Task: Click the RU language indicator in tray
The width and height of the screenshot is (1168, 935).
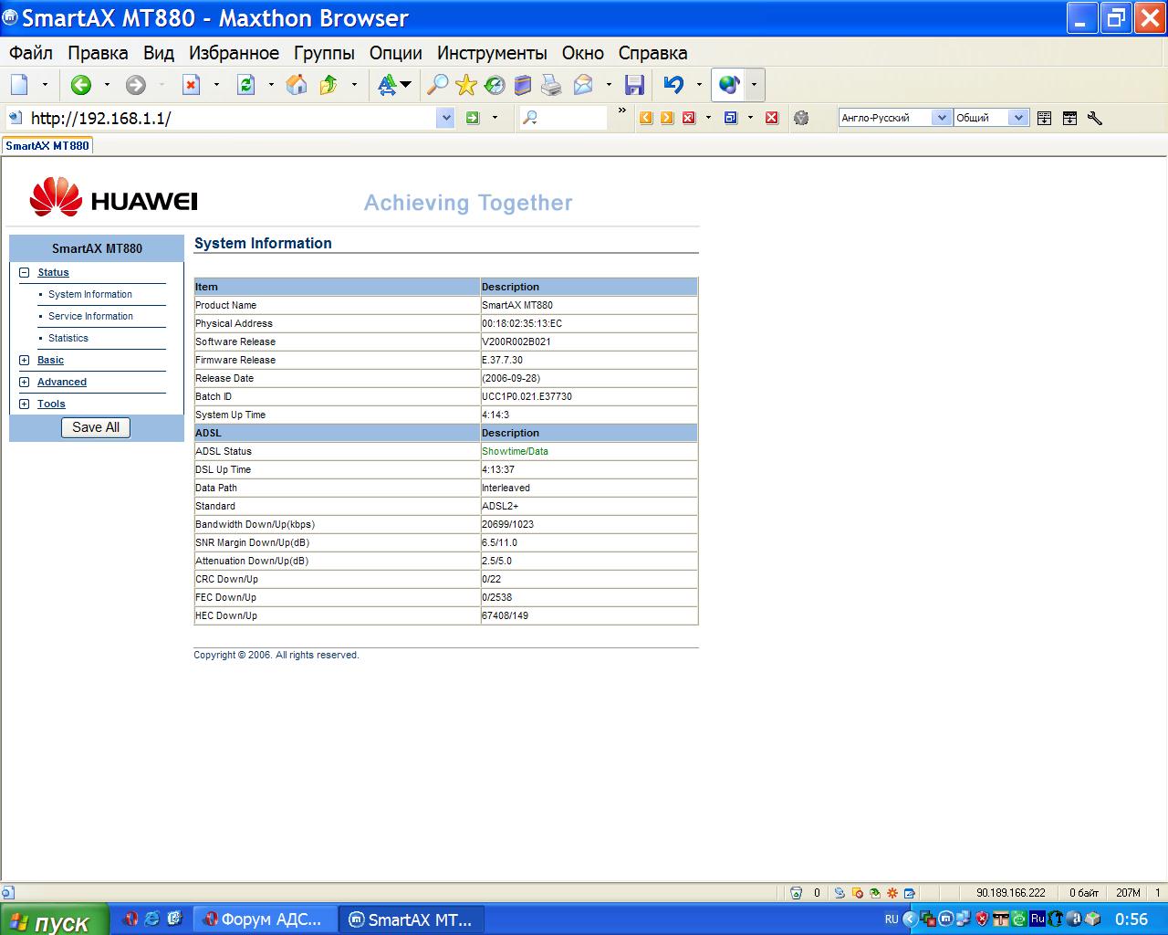Action: [x=892, y=919]
